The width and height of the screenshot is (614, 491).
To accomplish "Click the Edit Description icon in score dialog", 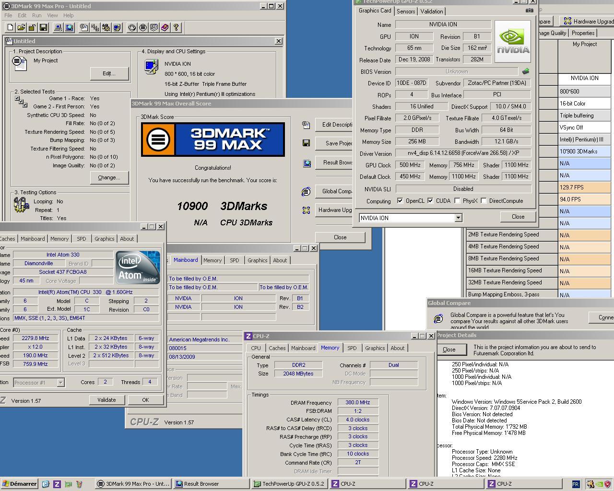I will coord(306,125).
